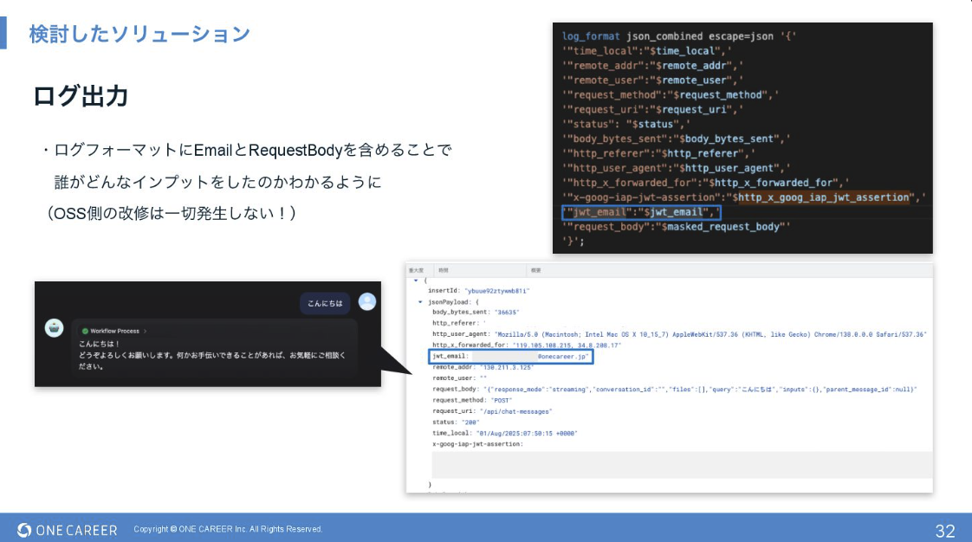Viewport: 972px width, 542px height.
Task: Click the slide title 検討したソリューション
Action: pos(139,34)
